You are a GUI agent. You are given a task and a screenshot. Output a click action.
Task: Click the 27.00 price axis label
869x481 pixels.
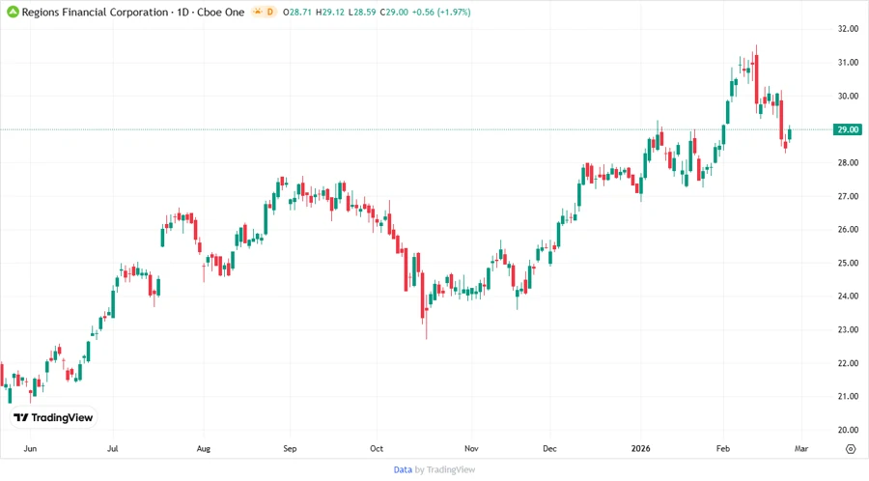(x=848, y=196)
